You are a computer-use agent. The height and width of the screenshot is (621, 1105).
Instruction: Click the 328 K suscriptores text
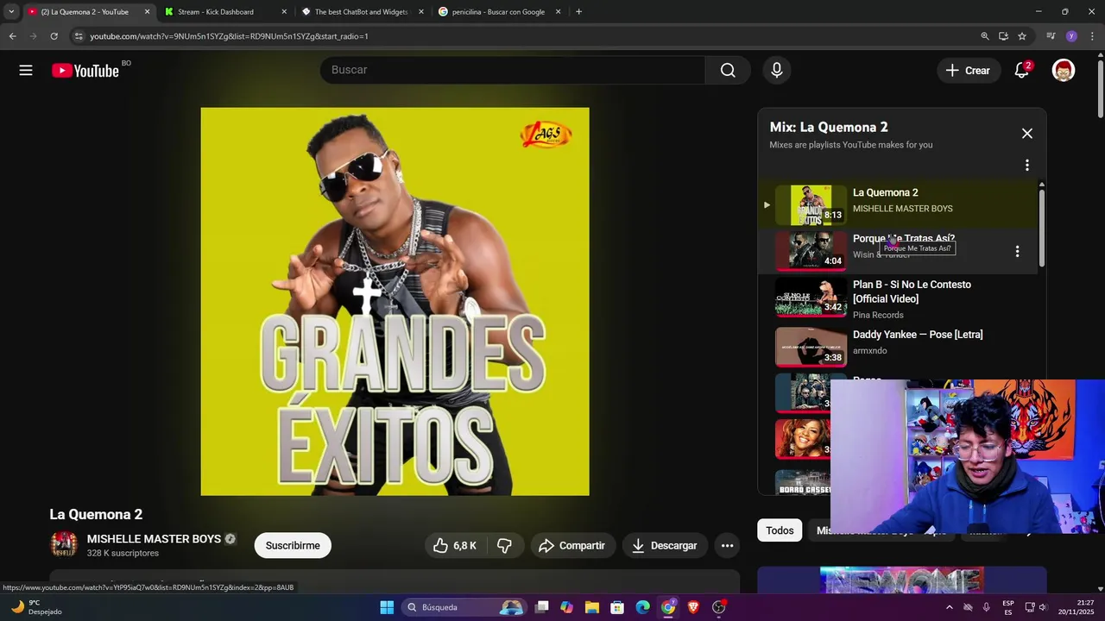click(x=123, y=553)
